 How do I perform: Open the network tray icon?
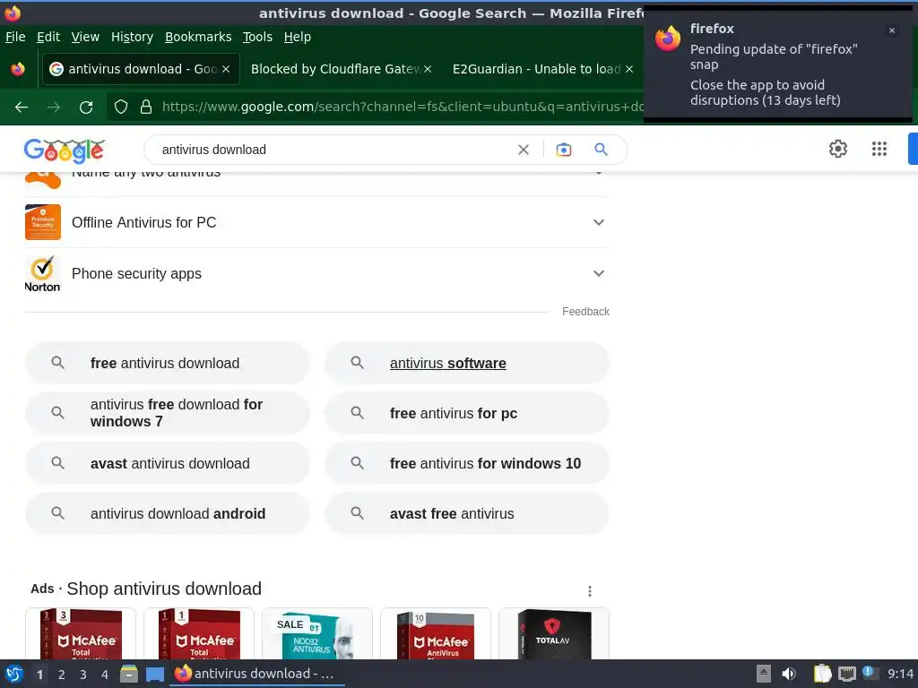pyautogui.click(x=846, y=674)
